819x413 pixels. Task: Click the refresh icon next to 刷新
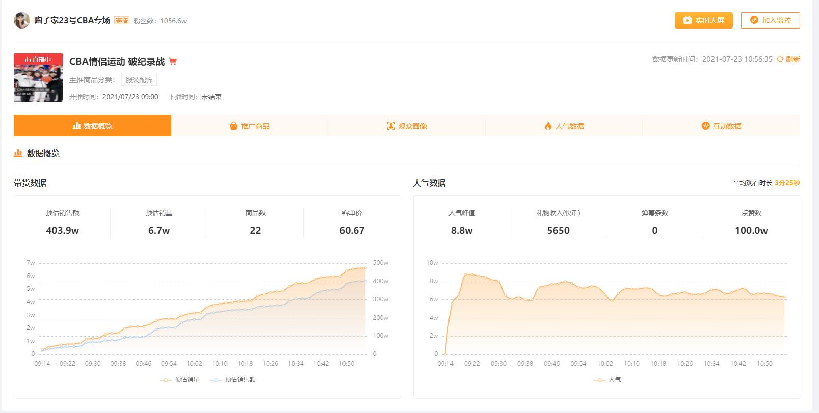(780, 59)
